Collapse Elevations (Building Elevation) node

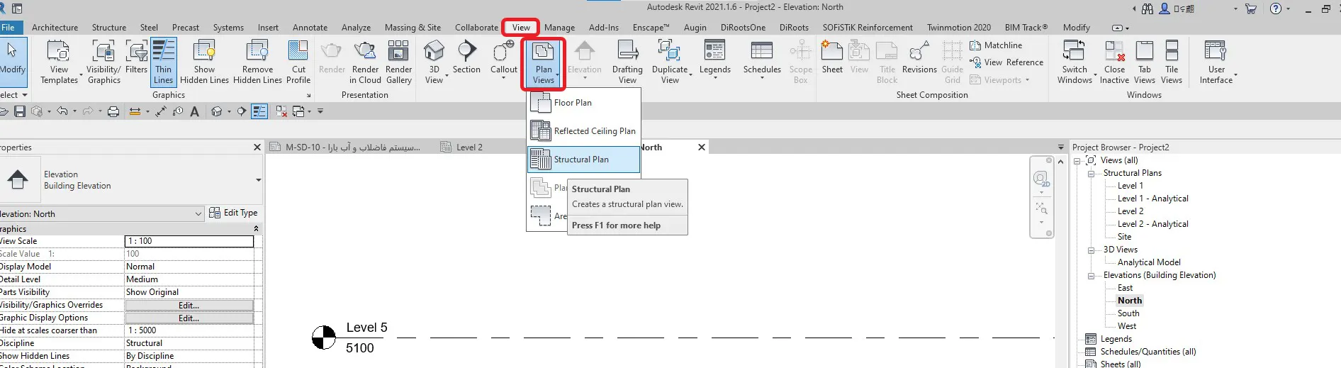(x=1092, y=275)
